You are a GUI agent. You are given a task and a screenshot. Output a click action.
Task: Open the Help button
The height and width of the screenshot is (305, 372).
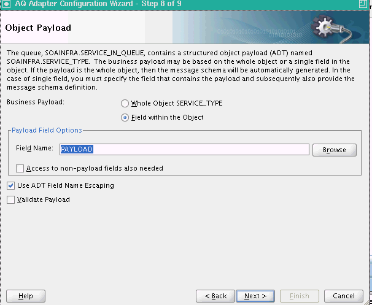26,296
